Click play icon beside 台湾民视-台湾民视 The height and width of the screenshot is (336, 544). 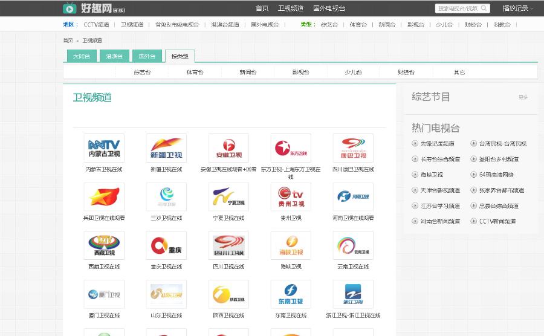pos(473,144)
